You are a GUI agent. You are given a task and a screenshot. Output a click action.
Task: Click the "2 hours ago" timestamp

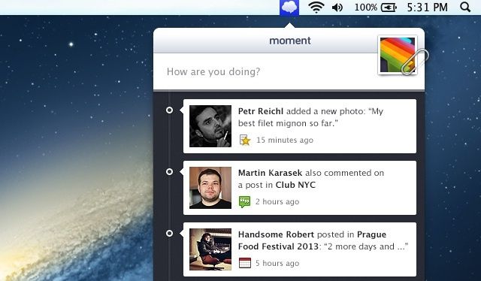[277, 202]
